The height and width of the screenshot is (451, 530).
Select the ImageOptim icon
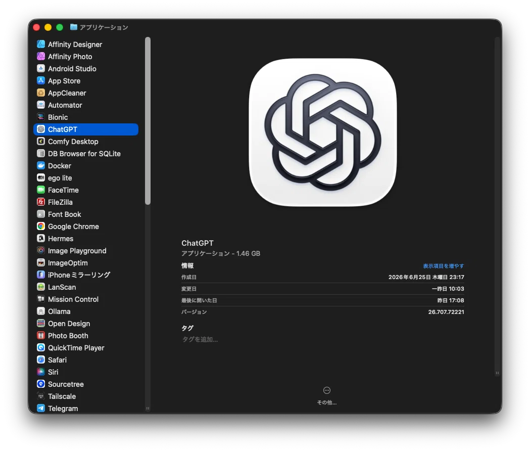pyautogui.click(x=41, y=262)
